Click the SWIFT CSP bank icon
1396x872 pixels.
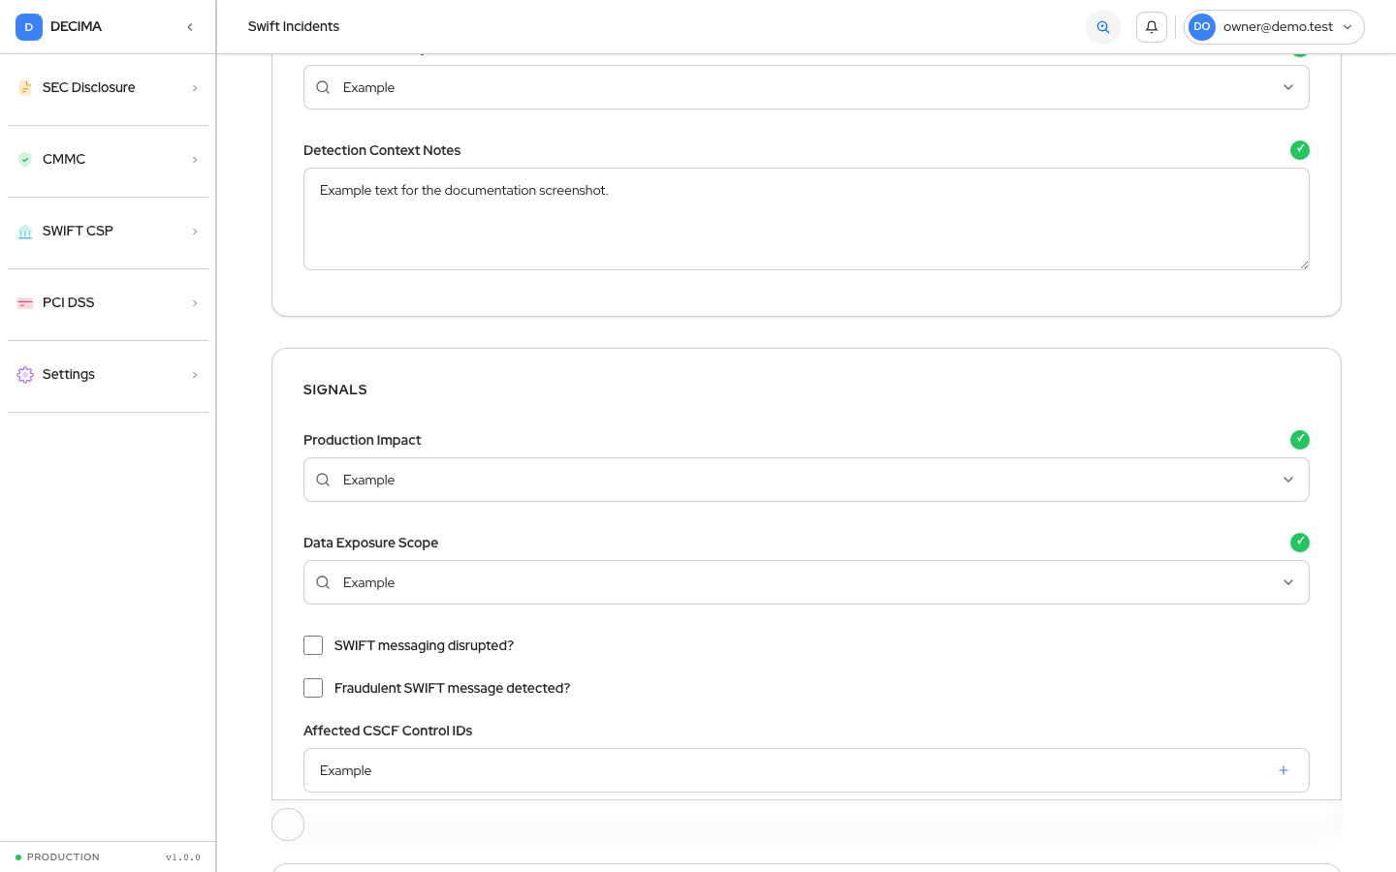25,232
